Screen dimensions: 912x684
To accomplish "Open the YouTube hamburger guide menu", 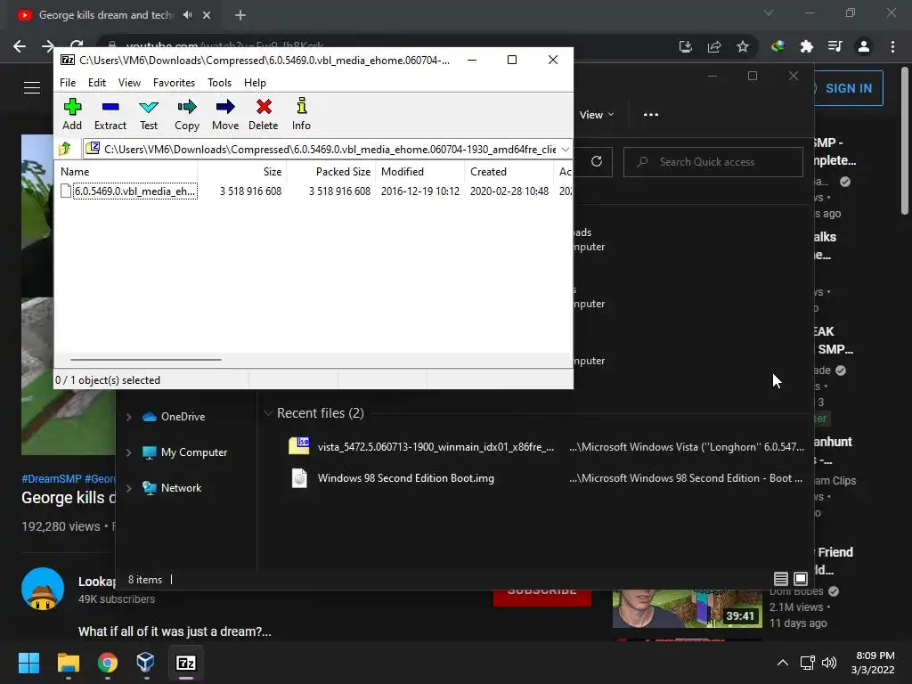I will point(32,88).
